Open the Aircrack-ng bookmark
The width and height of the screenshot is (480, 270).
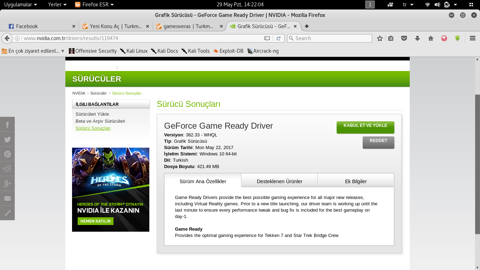tap(263, 51)
